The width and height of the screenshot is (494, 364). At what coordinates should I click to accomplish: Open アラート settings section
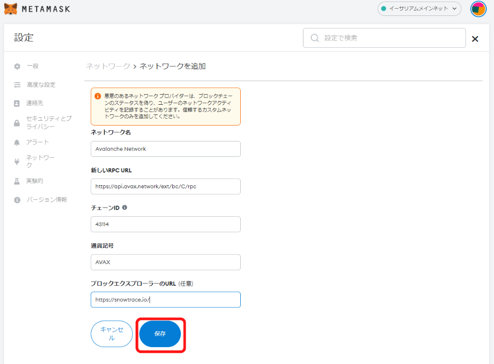tap(38, 142)
